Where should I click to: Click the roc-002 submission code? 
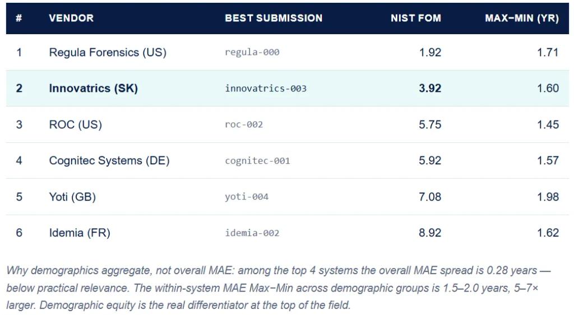click(244, 125)
